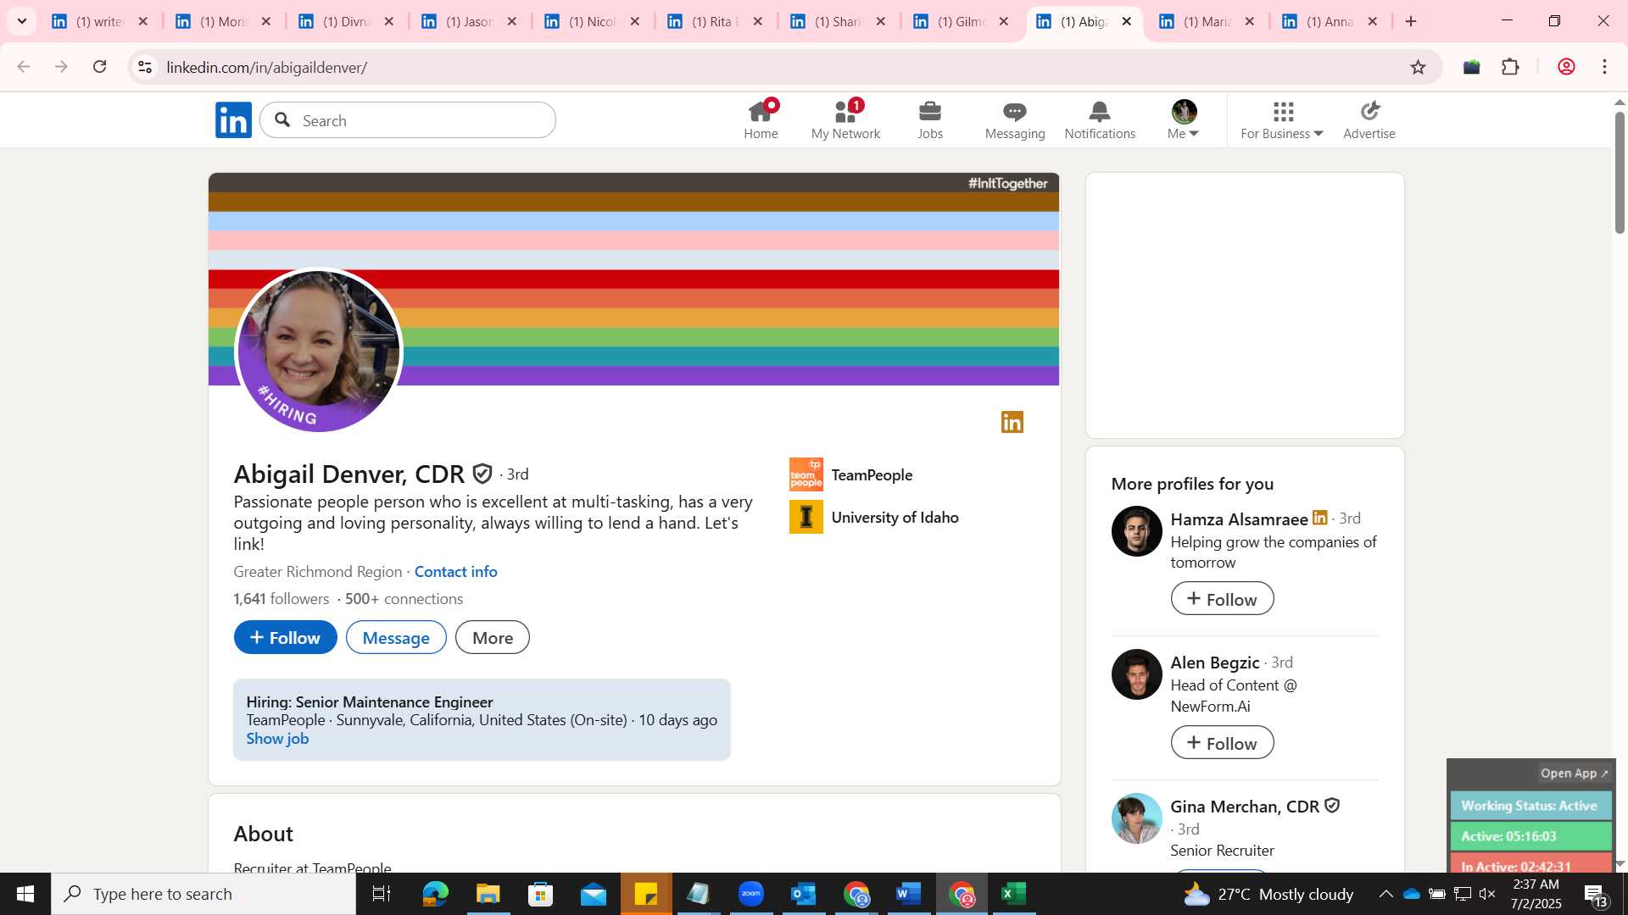Viewport: 1628px width, 915px height.
Task: Open Chrome profile account icon
Action: coord(1566,67)
